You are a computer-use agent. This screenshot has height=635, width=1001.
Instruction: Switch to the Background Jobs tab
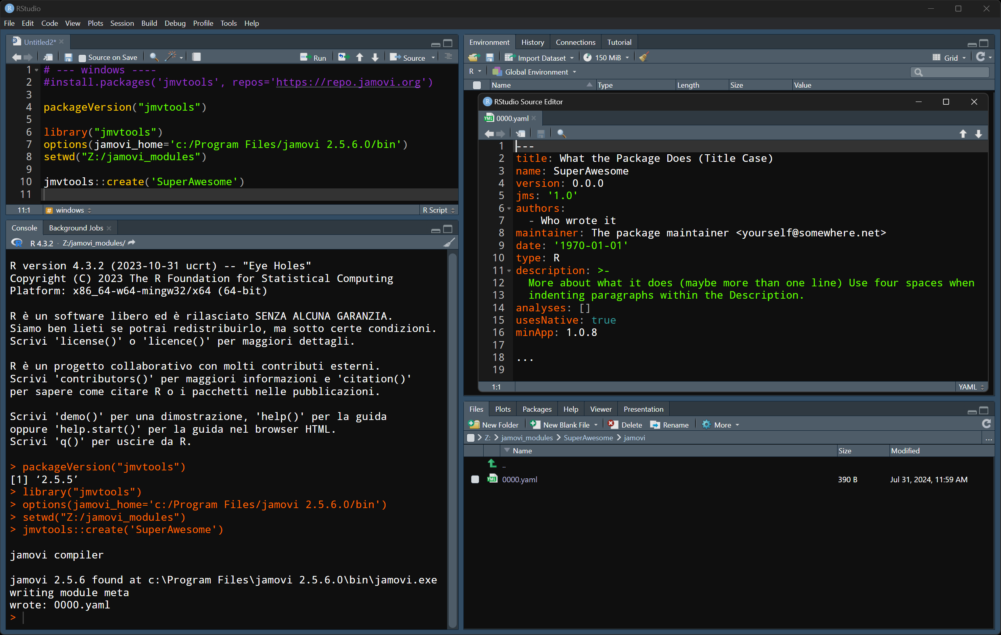76,228
